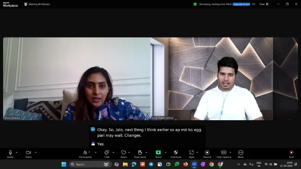Open the green chat app in taskbar
The width and height of the screenshot is (301, 169).
click(177, 164)
